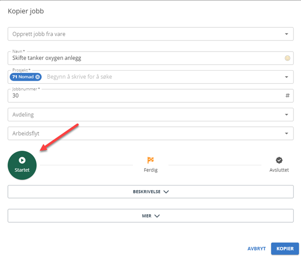
Task: Select the Startet status circle
Action: [22, 165]
